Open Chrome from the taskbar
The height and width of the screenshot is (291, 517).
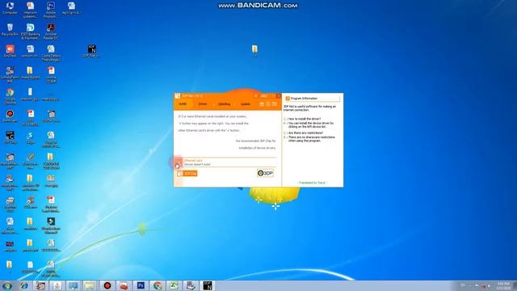158,285
